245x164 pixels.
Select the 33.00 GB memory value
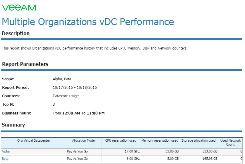coord(172,151)
